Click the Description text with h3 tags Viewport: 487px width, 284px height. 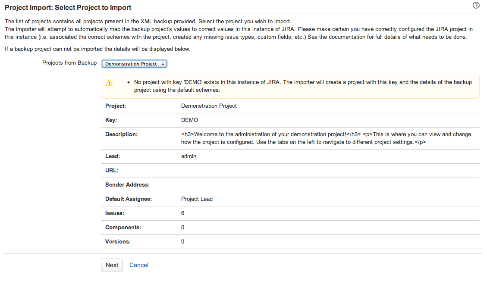point(326,138)
